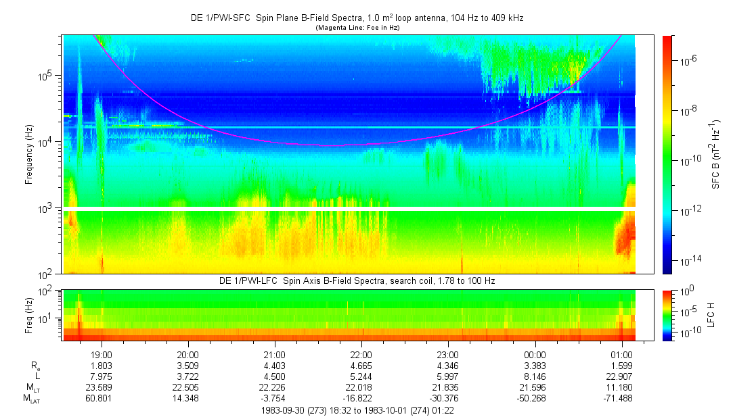
Task: Select the 20:00 time tick label
Action: click(x=187, y=354)
